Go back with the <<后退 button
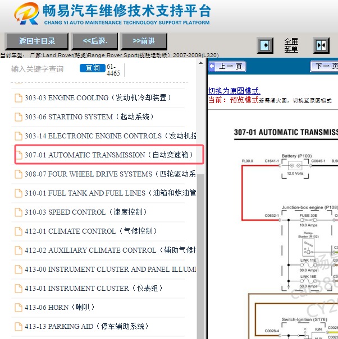 coord(95,41)
